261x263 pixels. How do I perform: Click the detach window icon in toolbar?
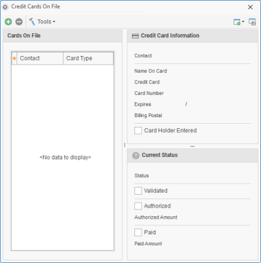[x=253, y=21]
